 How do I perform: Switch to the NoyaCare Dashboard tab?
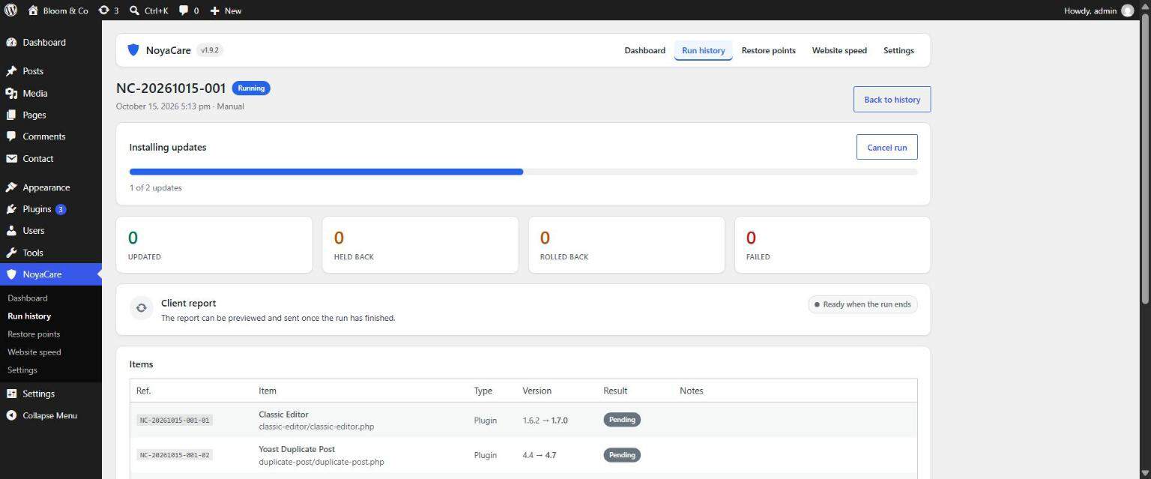[x=644, y=50]
